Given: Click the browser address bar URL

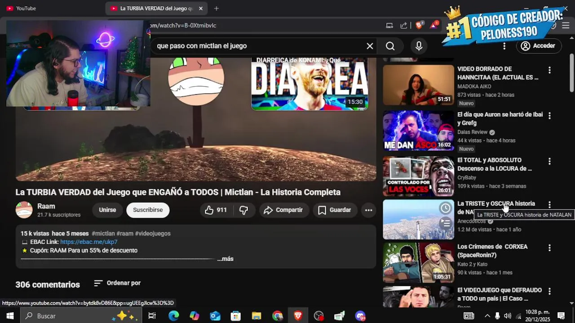Looking at the screenshot, I should 183,26.
